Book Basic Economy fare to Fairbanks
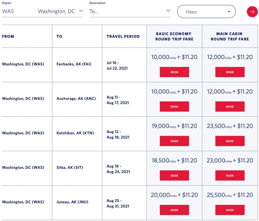The width and height of the screenshot is (259, 221). 174,72
